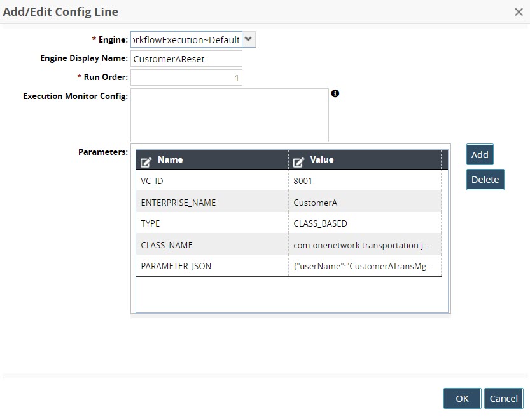Expand the Engine dropdown arrow
The height and width of the screenshot is (419, 530).
coord(249,39)
